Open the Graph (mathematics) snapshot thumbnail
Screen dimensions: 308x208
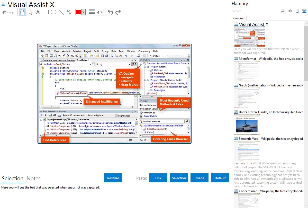[x=247, y=98]
